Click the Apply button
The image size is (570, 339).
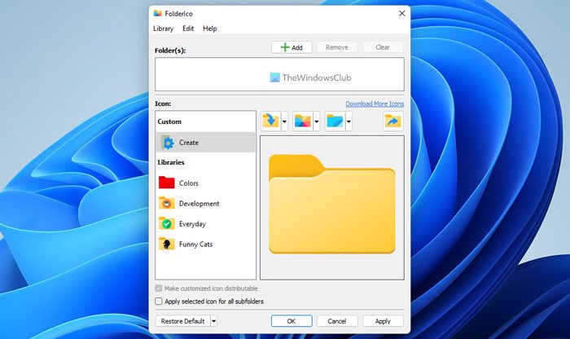coord(383,321)
